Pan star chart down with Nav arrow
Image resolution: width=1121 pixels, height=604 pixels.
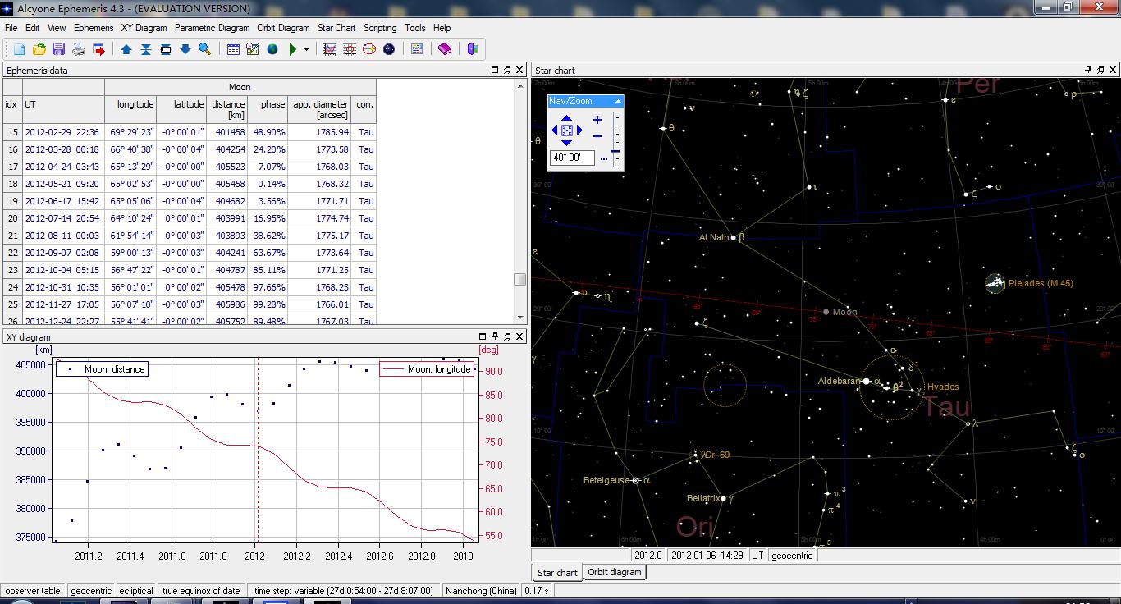pos(566,142)
